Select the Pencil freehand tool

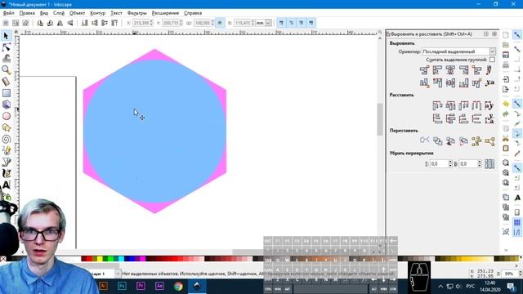[6, 150]
